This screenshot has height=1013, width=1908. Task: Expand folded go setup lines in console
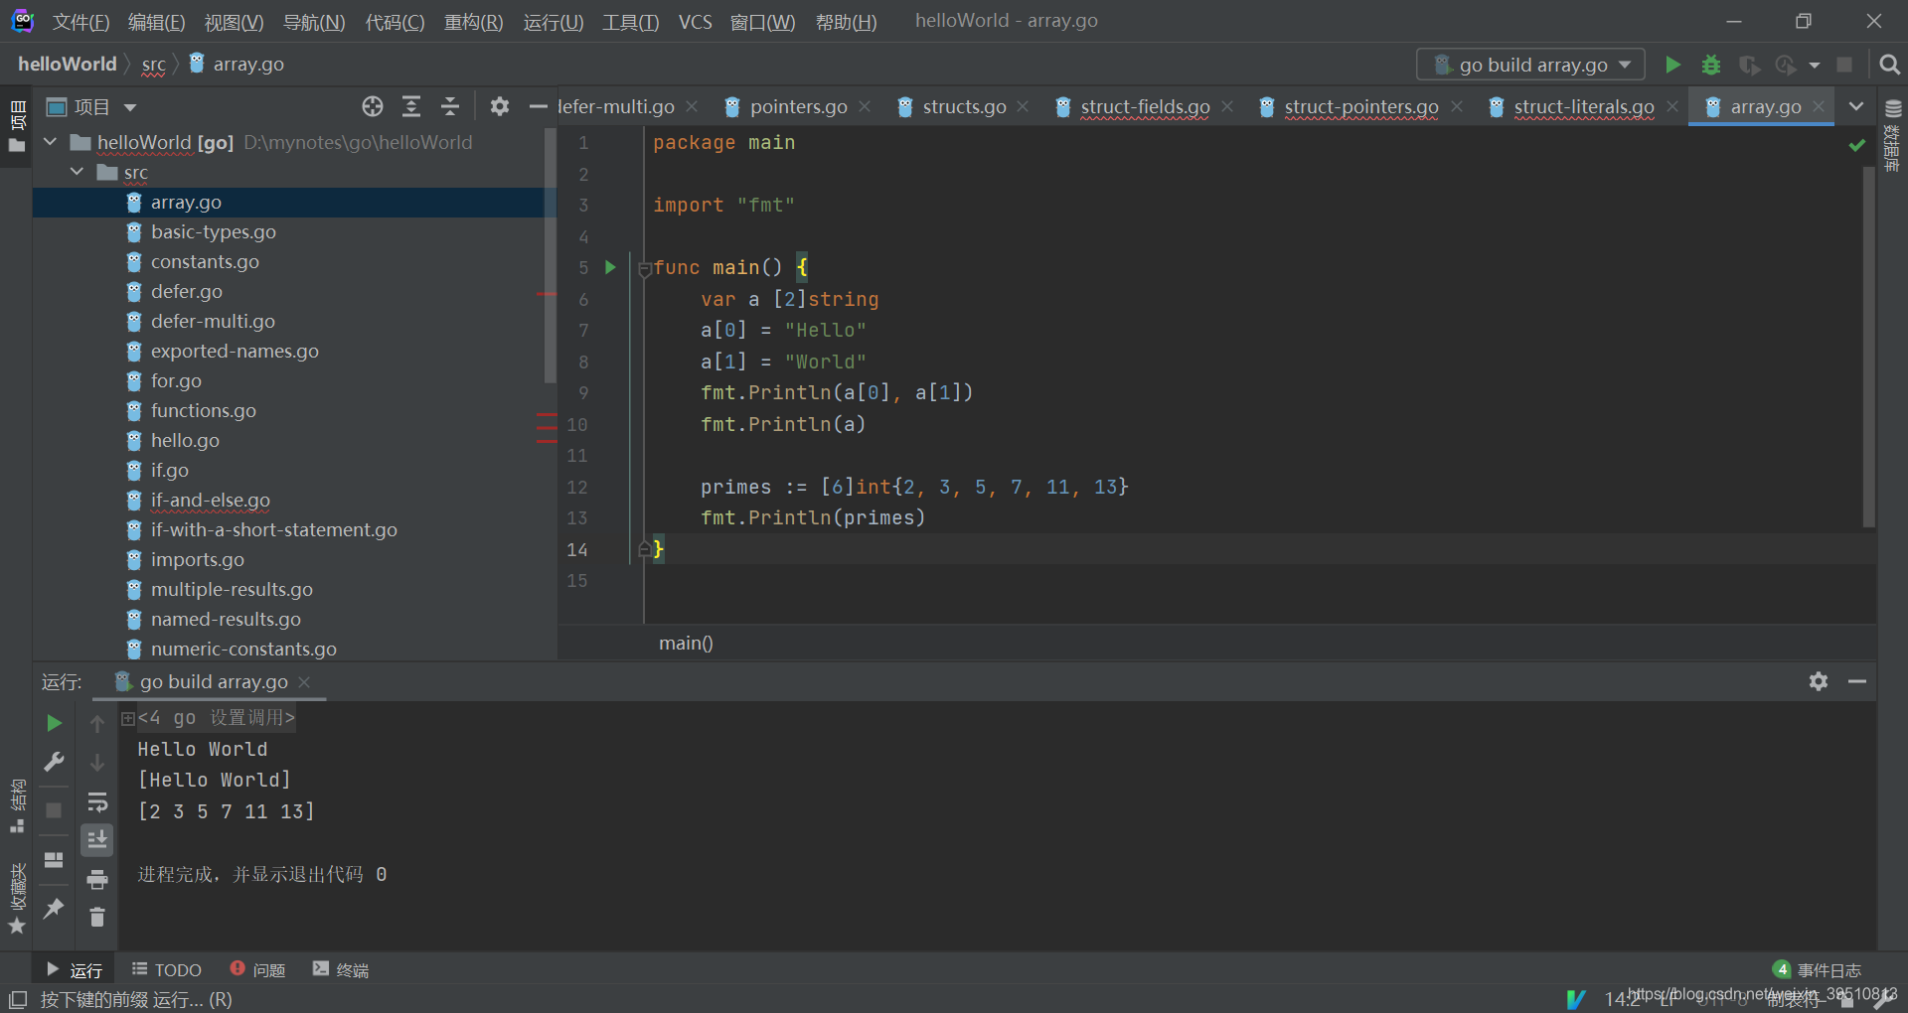pos(128,718)
